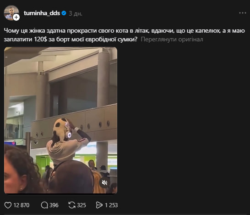Play the airport video of the woman with the cat hat
250x215 pixels.
(x=60, y=120)
